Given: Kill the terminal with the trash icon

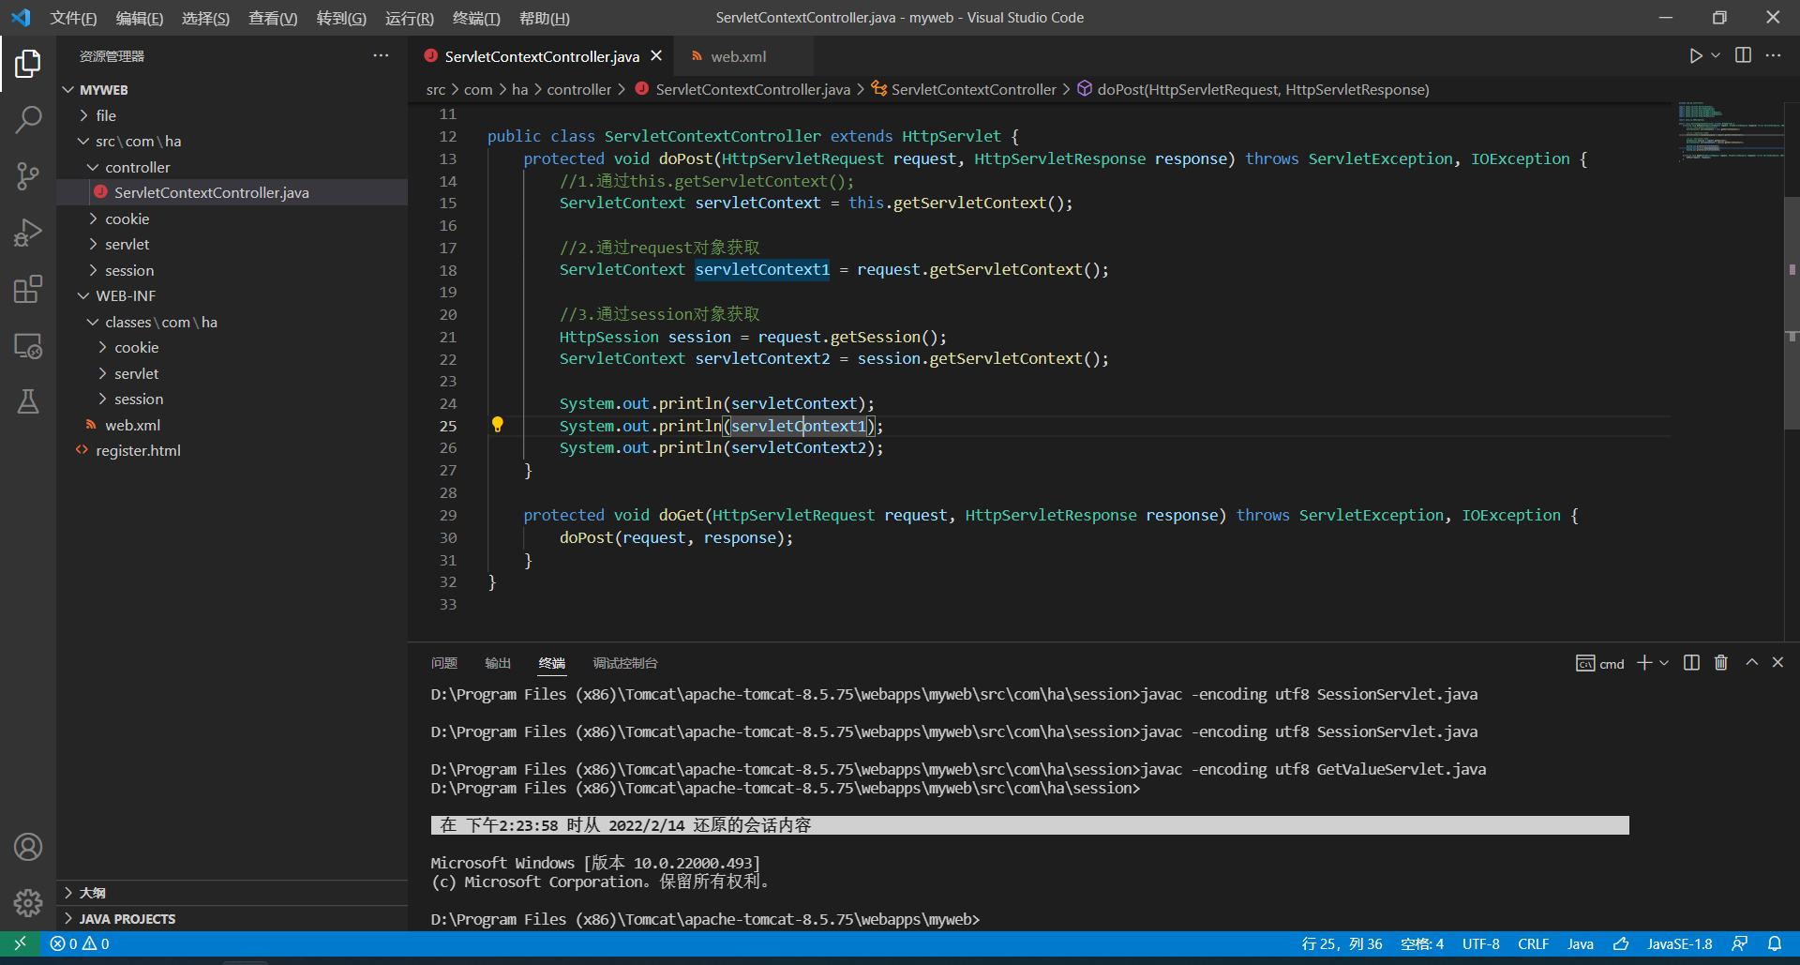Looking at the screenshot, I should [1721, 663].
